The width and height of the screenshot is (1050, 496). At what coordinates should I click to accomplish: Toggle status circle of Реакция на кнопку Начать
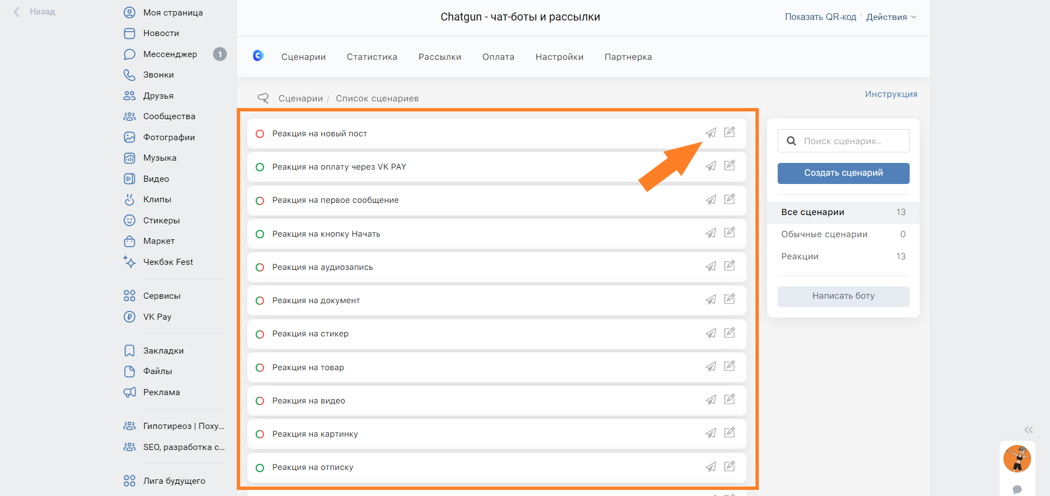(260, 234)
